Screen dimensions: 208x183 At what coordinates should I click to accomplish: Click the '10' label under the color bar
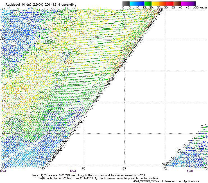(x=137, y=8)
